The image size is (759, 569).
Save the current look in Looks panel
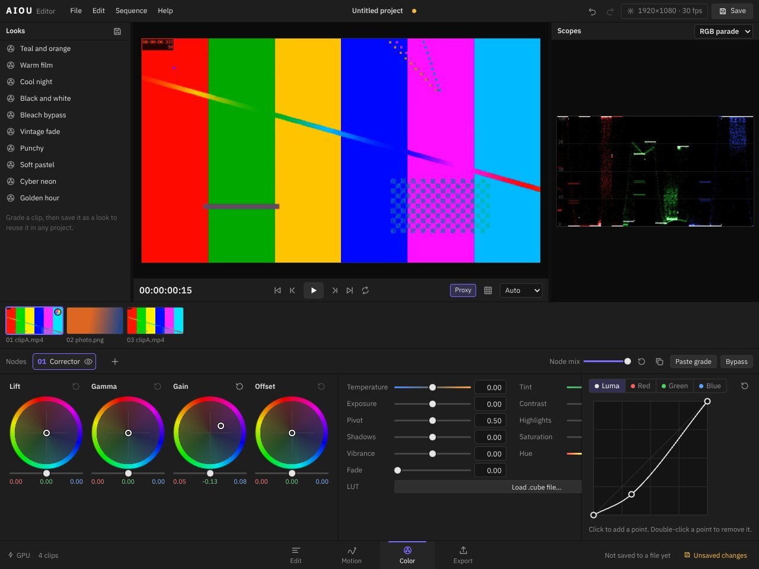(x=117, y=31)
